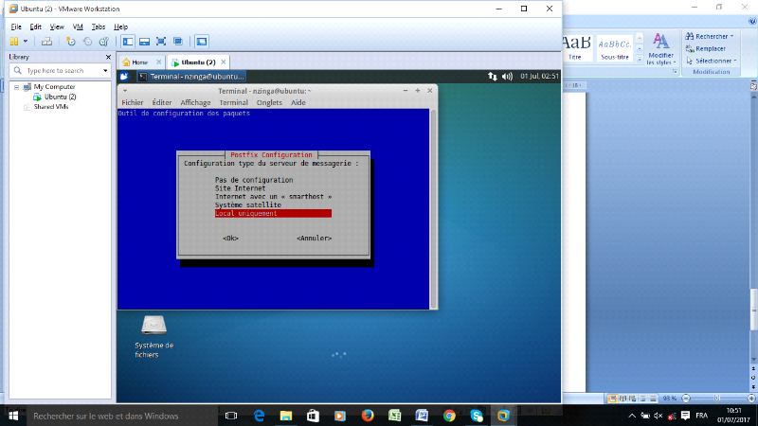Click Send Ctrl+Alt+Del toolbar icon
The width and height of the screenshot is (758, 426).
pos(46,42)
